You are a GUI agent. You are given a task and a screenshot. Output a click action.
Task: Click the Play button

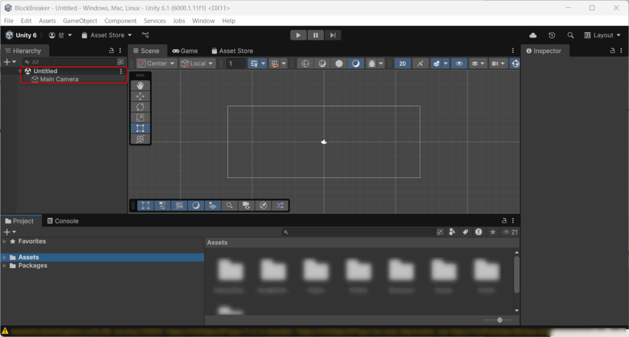298,36
